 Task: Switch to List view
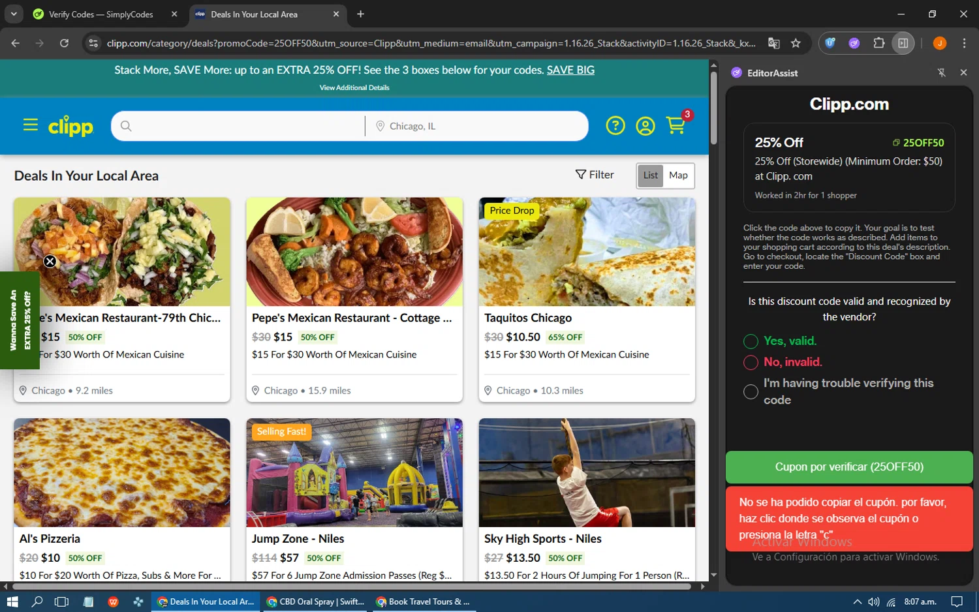point(650,176)
